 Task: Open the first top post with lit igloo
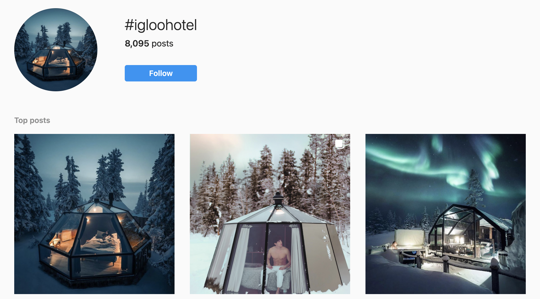click(x=94, y=214)
